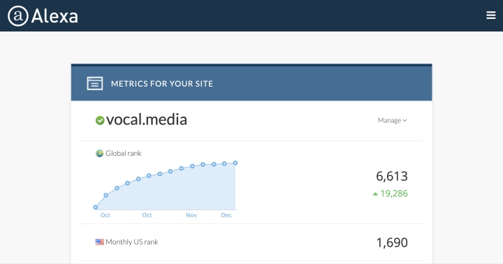Click the METRICS FOR YOUR SITE heading
The image size is (503, 264).
click(162, 84)
